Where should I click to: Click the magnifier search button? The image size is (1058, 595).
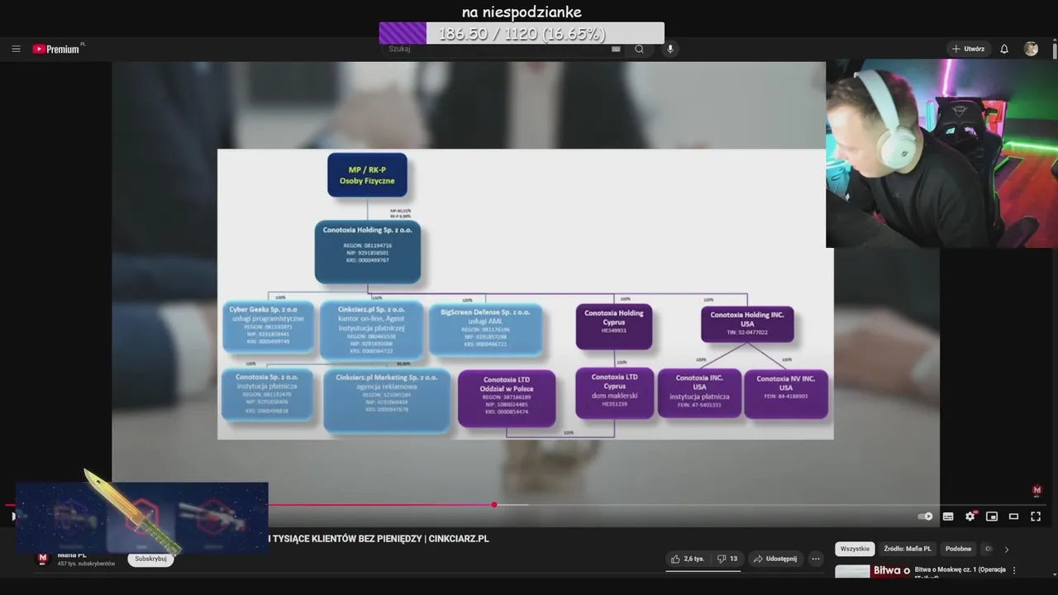(639, 49)
